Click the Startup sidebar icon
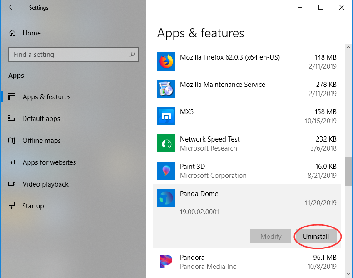The width and height of the screenshot is (353, 278). pos(12,206)
